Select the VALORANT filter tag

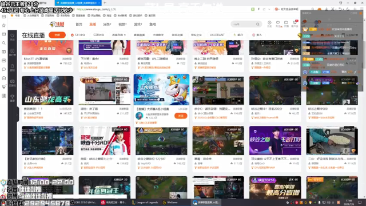[217, 35]
